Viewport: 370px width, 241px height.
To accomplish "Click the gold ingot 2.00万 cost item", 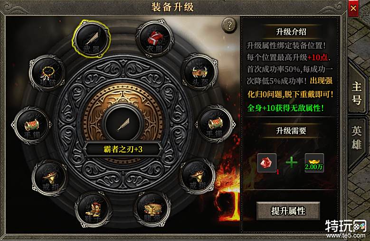I will coord(314,163).
